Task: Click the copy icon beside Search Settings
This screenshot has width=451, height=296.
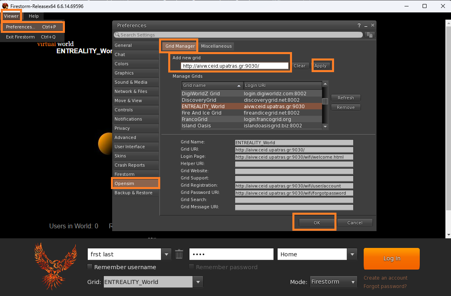Action: pos(370,35)
